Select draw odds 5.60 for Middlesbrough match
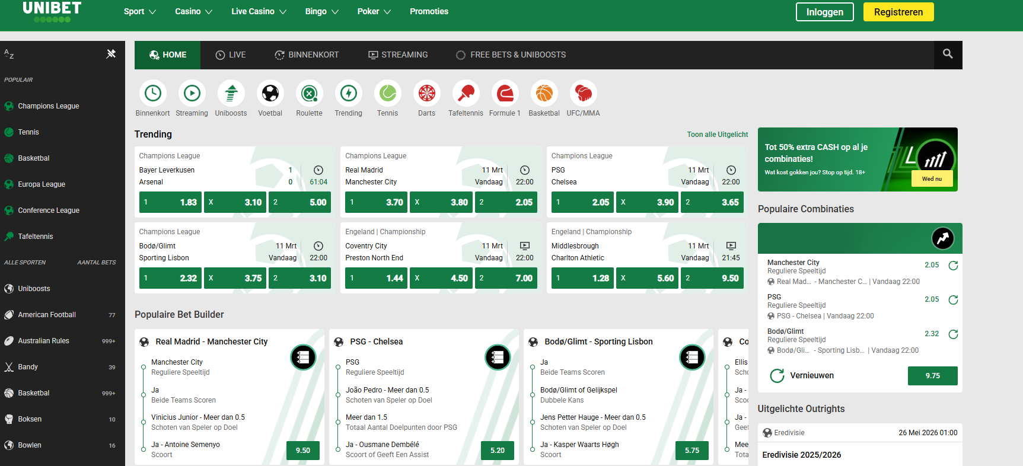This screenshot has height=466, width=1023. click(x=647, y=278)
